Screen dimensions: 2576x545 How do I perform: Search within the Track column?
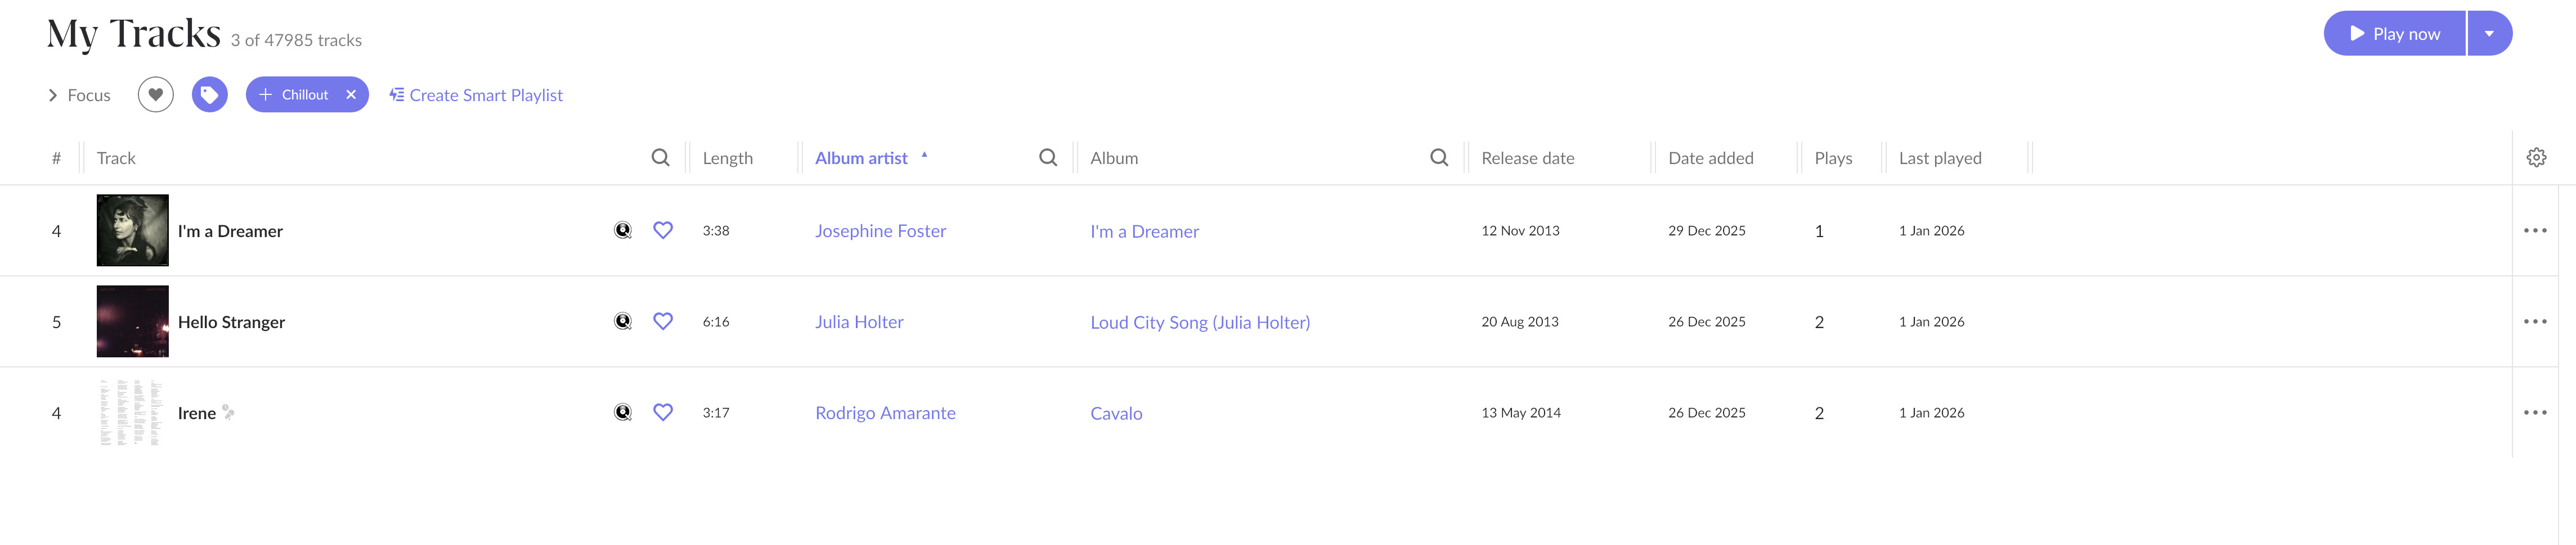pyautogui.click(x=660, y=158)
